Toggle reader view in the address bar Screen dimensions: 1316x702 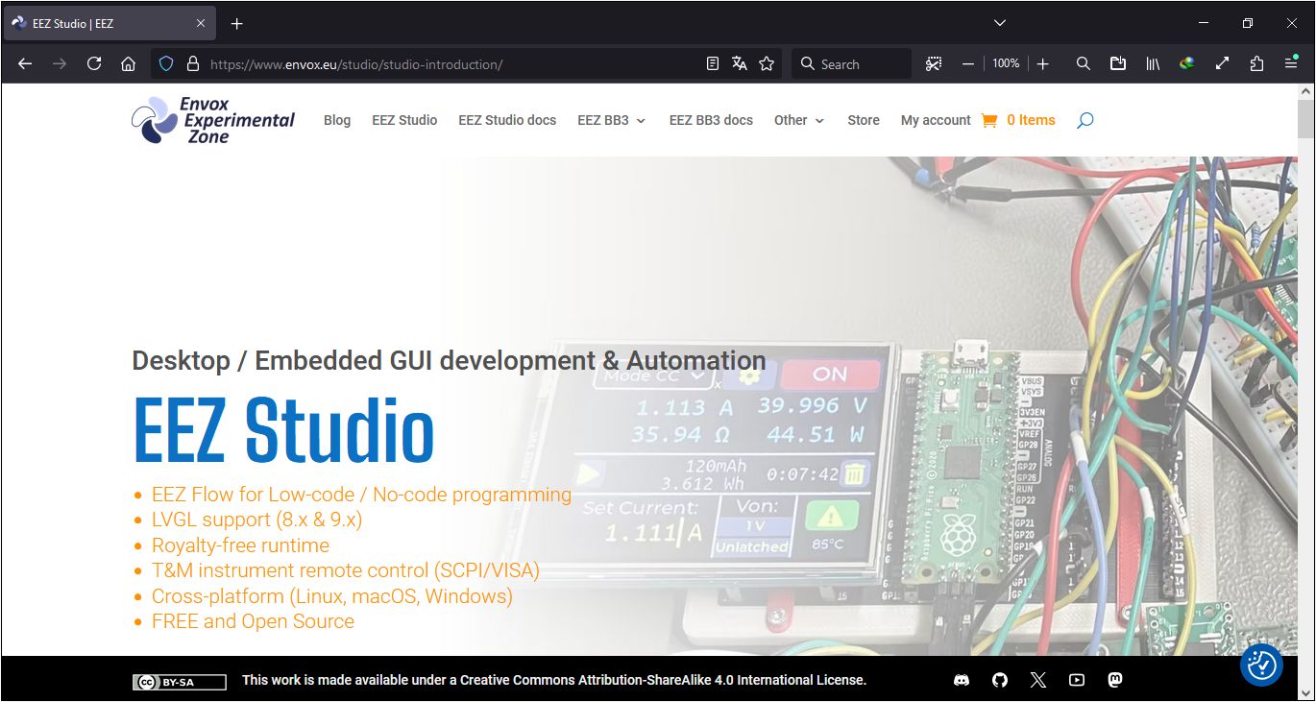713,64
